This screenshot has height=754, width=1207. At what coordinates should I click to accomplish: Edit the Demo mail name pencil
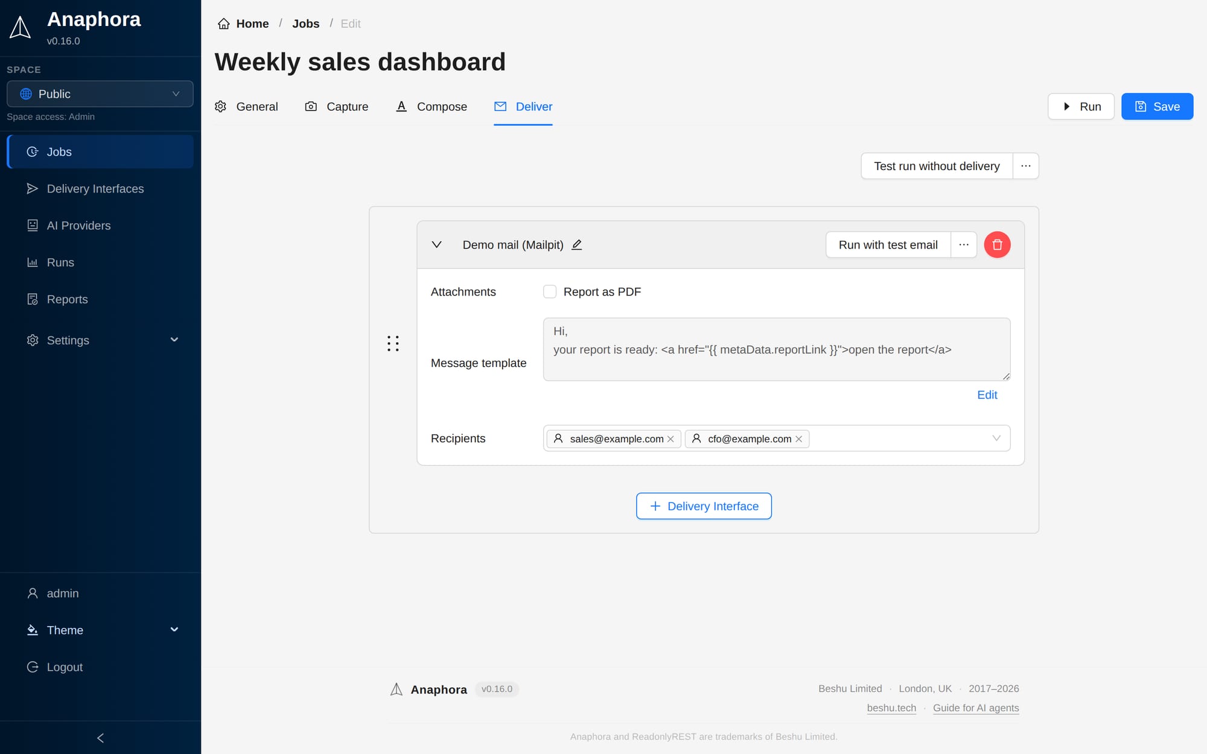point(577,245)
